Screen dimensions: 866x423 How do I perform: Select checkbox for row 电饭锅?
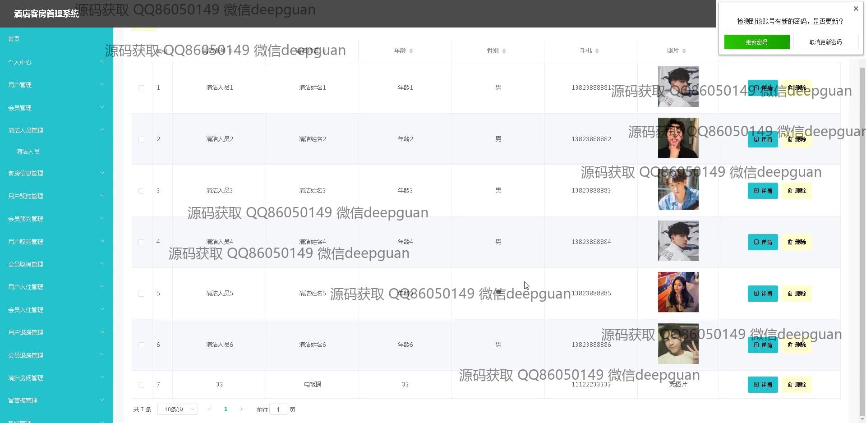point(141,385)
